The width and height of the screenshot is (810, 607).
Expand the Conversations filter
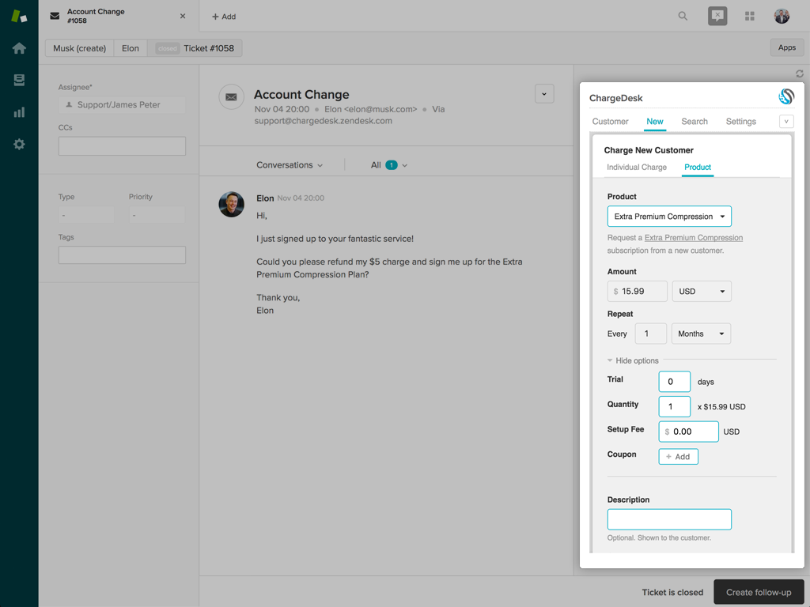click(290, 165)
